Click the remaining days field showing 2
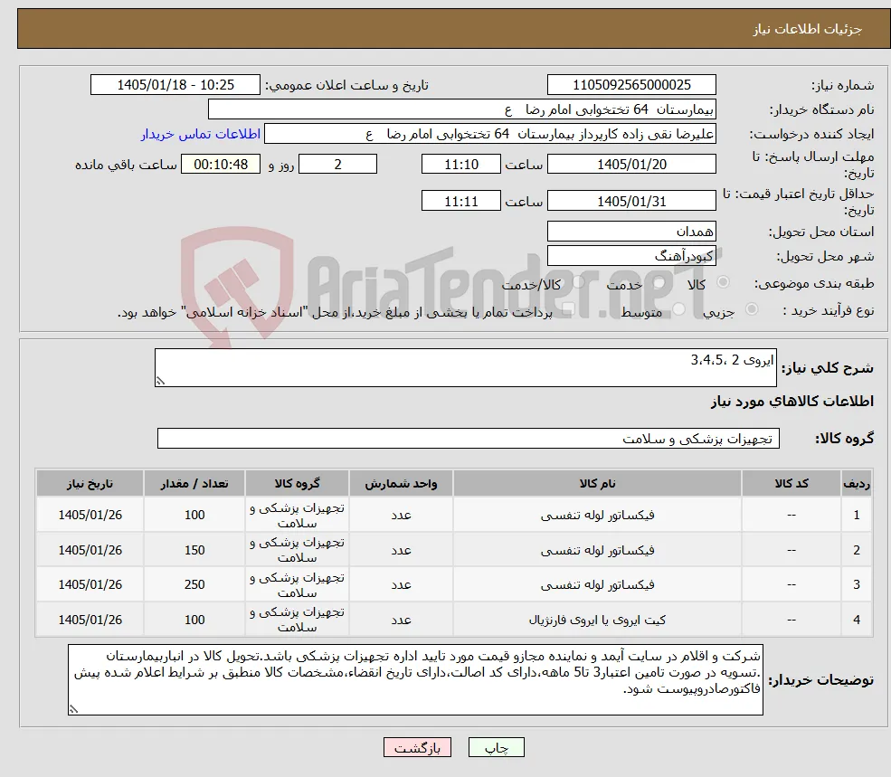Viewport: 891px width, 777px height. pyautogui.click(x=337, y=165)
